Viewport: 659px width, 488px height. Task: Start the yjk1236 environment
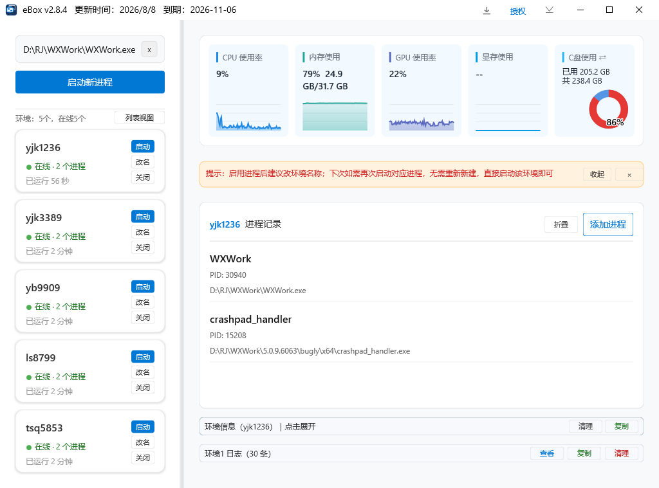(x=143, y=147)
